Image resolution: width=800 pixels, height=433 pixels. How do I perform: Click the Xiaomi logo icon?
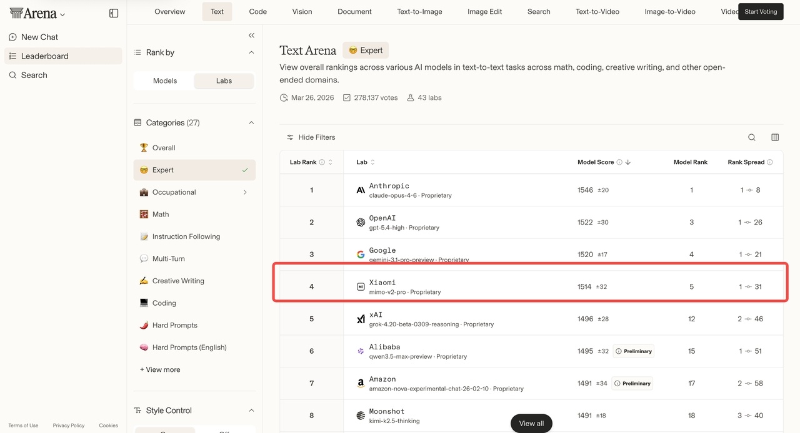click(361, 287)
